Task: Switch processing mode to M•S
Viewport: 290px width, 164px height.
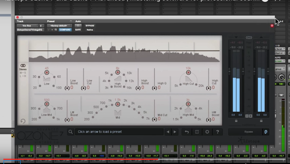Action: [23, 73]
